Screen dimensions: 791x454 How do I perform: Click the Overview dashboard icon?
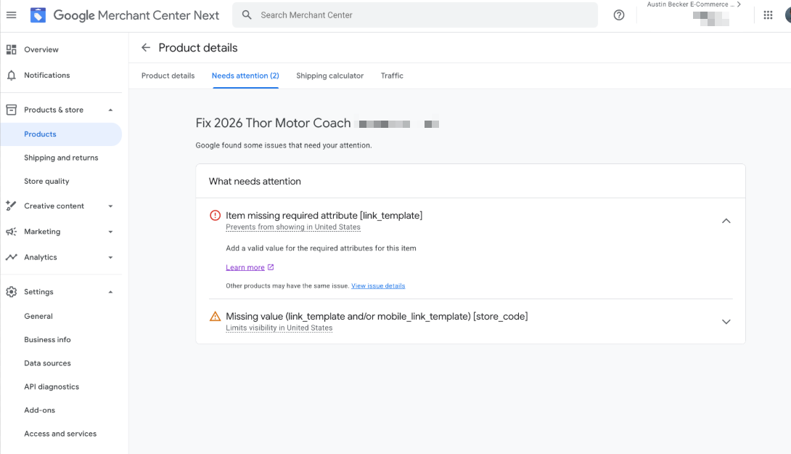[x=11, y=49]
